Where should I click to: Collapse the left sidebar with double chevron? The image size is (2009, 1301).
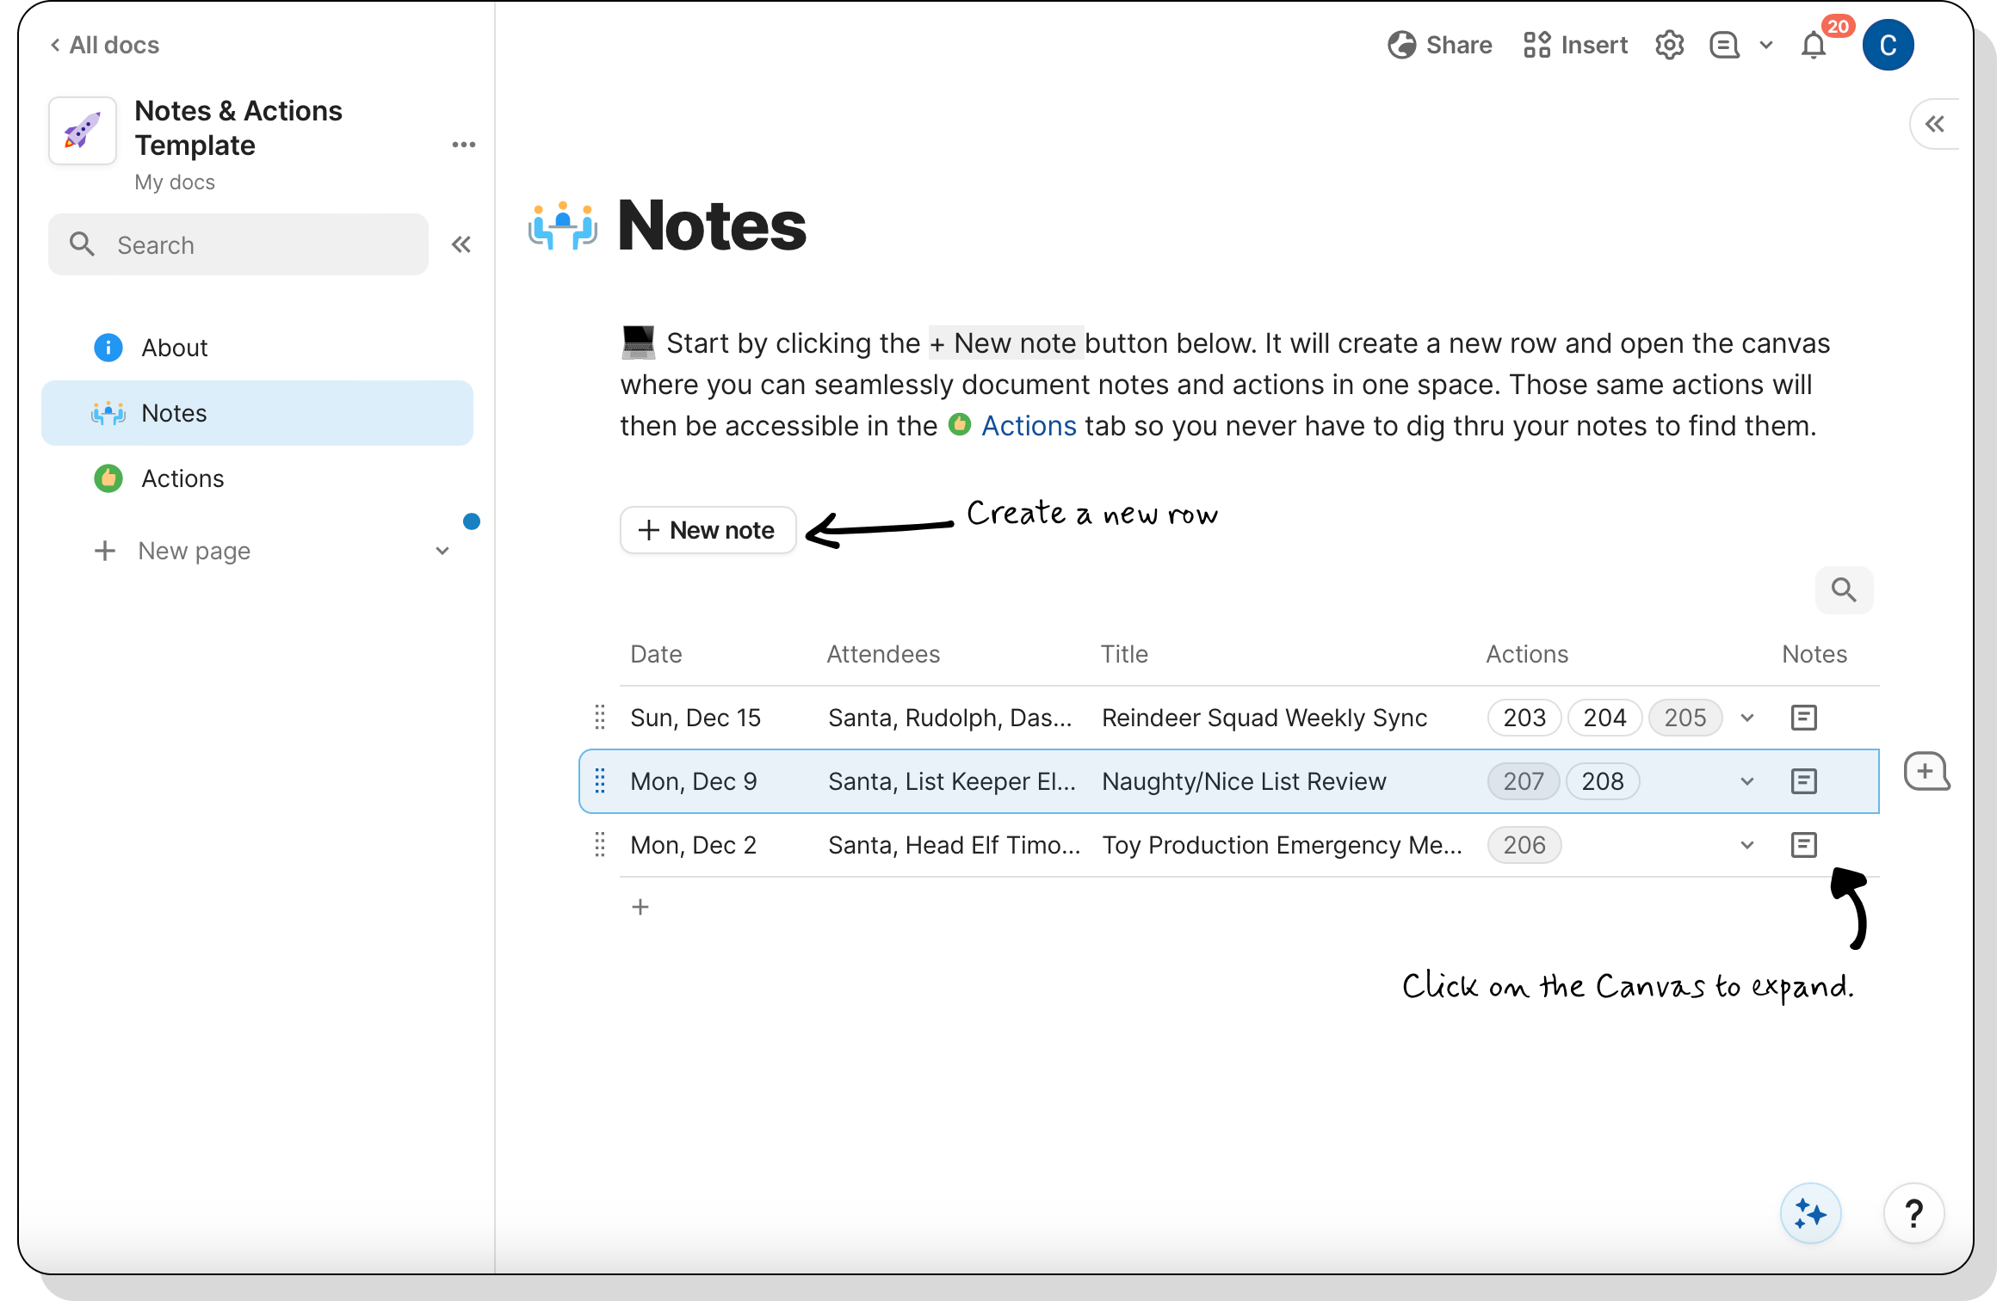(x=461, y=245)
